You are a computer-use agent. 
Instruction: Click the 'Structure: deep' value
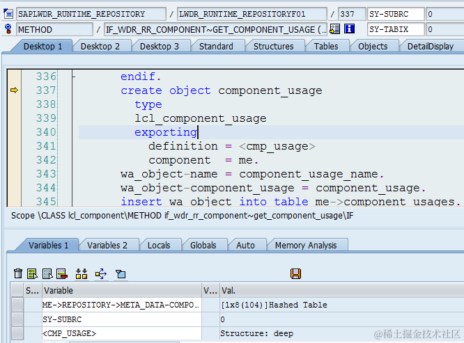(x=257, y=333)
